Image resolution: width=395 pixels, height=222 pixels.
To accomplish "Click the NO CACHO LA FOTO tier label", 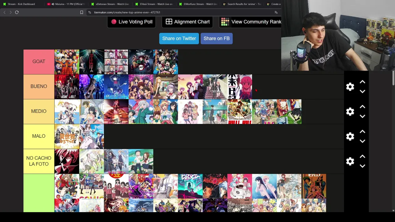I will (x=39, y=161).
